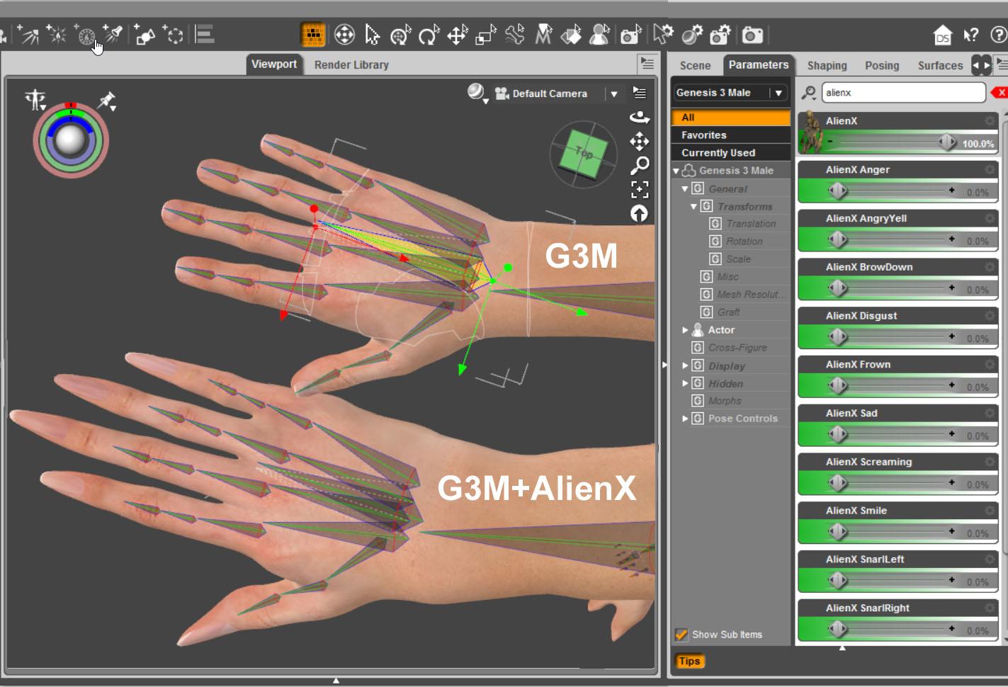1008x687 pixels.
Task: Click the Render camera icon
Action: point(752,35)
